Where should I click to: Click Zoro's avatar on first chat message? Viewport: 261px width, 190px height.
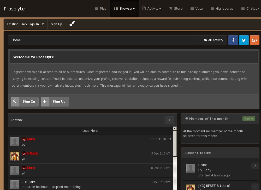[x=15, y=142]
